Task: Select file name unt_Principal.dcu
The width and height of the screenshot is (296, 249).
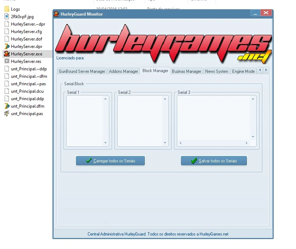Action: (x=27, y=91)
